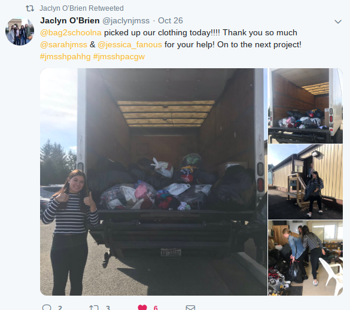Click the #jmsshpacgw hashtag

tap(119, 57)
